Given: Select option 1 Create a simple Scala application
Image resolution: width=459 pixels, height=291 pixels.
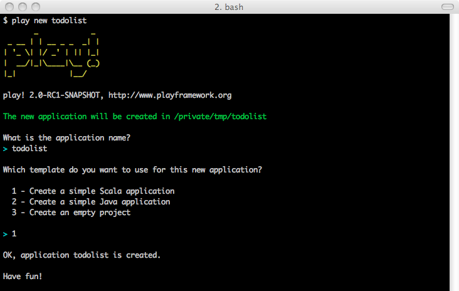Looking at the screenshot, I should pos(93,191).
